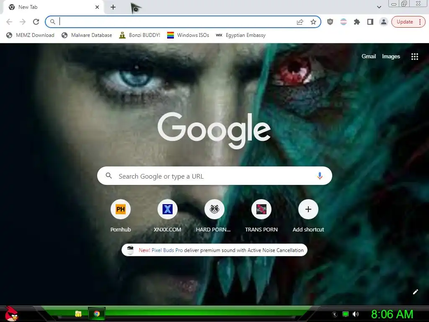The width and height of the screenshot is (429, 322).
Task: Open a new tab with plus button
Action: (113, 8)
